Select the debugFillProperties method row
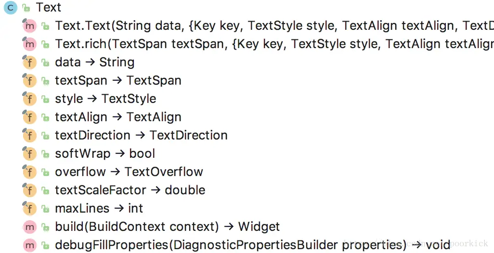 [252, 245]
